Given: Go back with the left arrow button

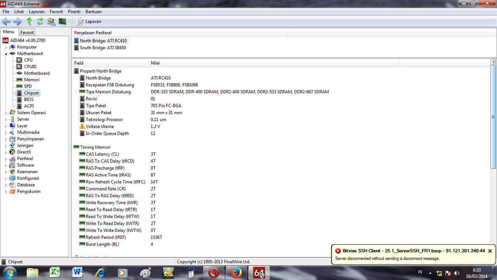Looking at the screenshot, I should 6,22.
